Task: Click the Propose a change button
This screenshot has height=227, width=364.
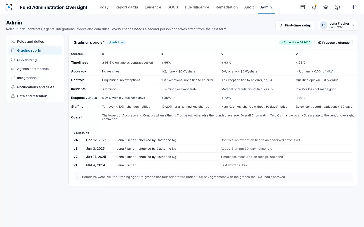Action: pos(333,43)
